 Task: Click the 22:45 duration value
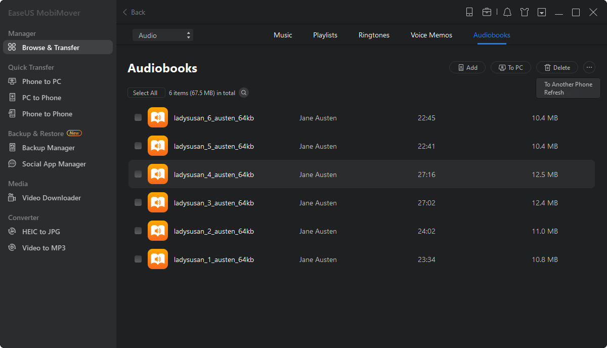426,118
